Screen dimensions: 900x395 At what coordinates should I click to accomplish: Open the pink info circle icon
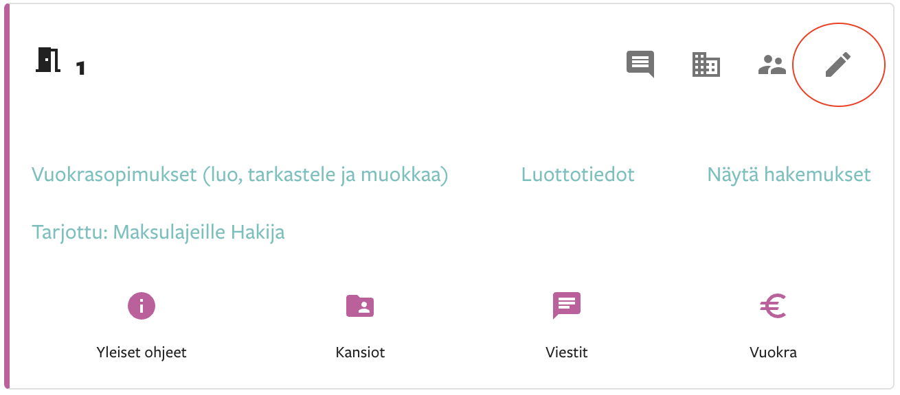[x=142, y=306]
